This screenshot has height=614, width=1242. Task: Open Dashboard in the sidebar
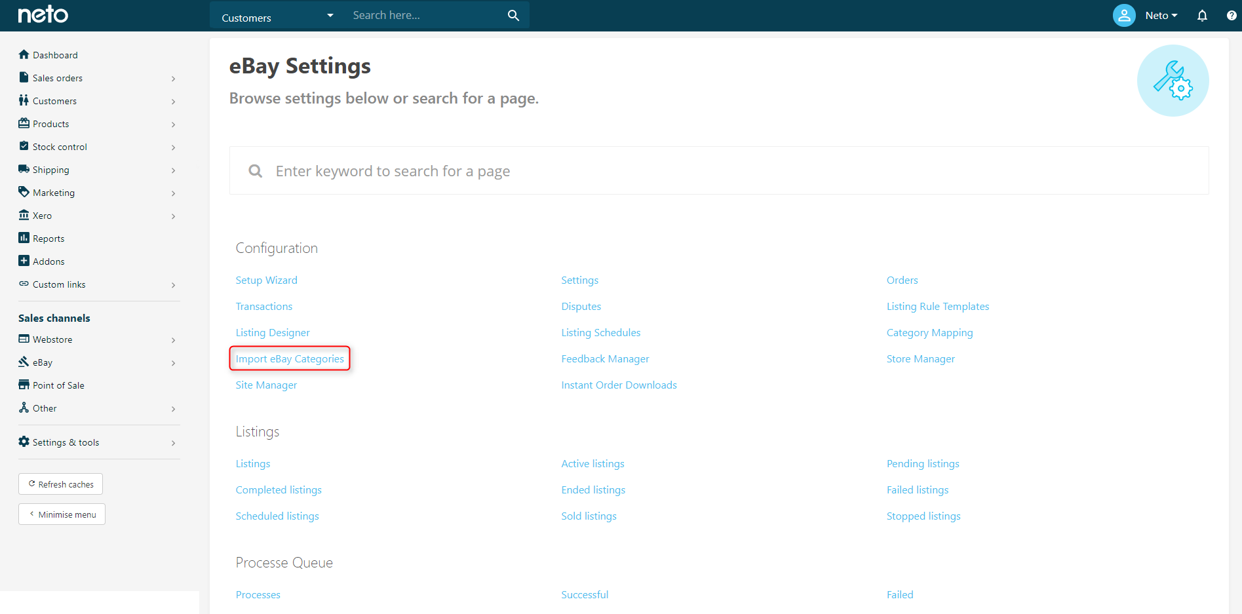pos(55,55)
